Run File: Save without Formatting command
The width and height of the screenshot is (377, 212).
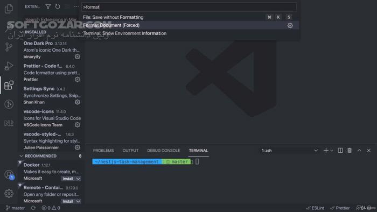(190, 17)
